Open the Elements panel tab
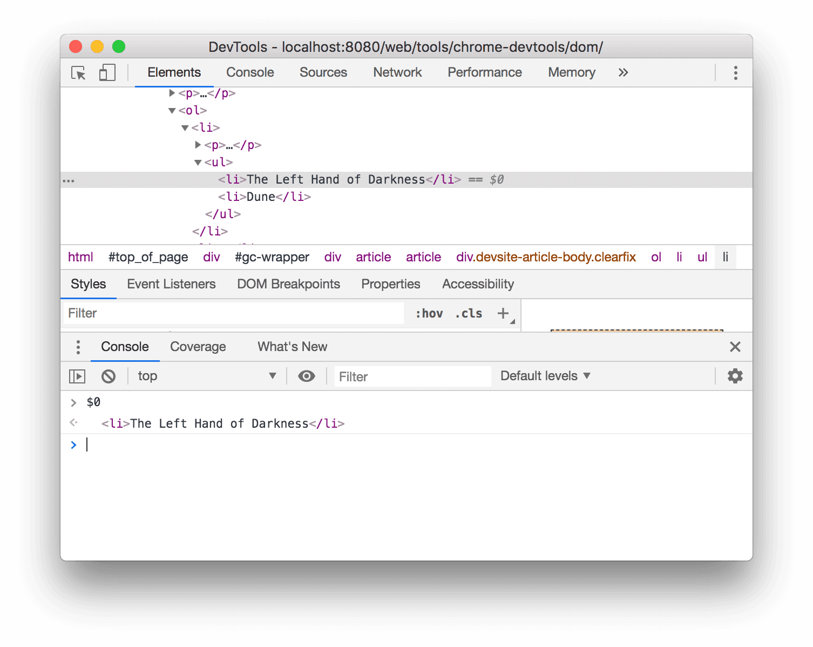This screenshot has height=647, width=813. [174, 72]
